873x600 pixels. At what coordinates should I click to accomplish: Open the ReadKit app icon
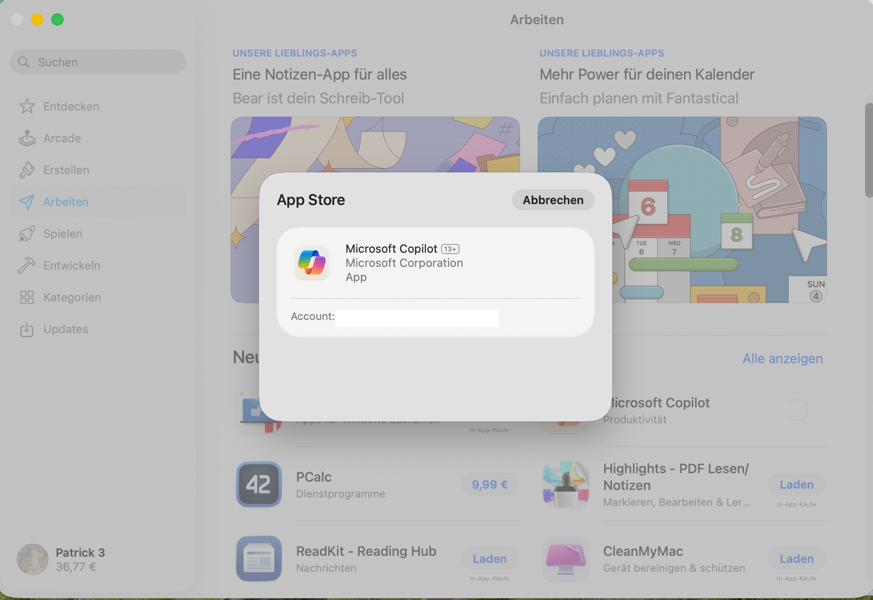click(259, 558)
